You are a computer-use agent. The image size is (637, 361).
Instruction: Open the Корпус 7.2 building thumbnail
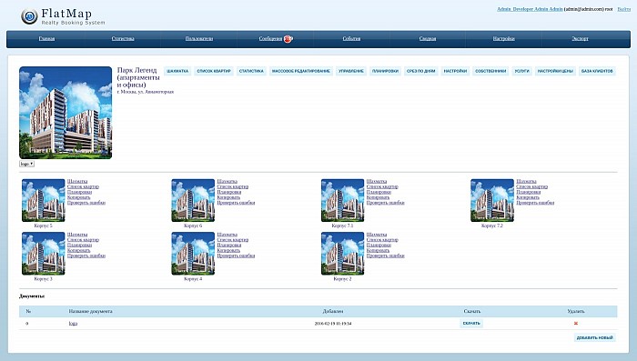coord(492,200)
